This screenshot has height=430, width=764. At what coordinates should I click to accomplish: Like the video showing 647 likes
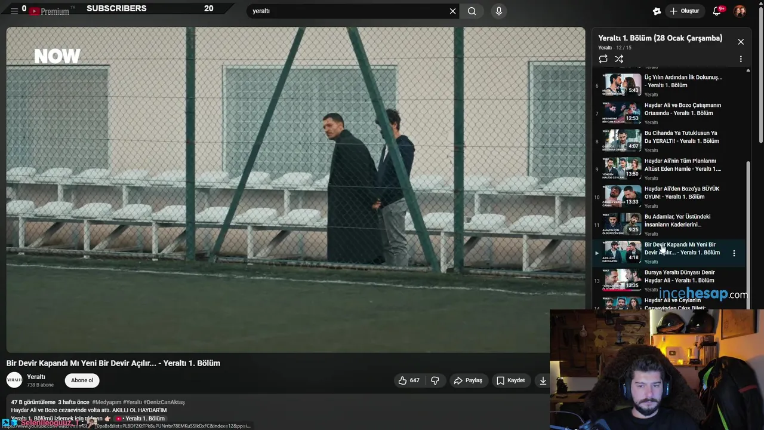(409, 380)
